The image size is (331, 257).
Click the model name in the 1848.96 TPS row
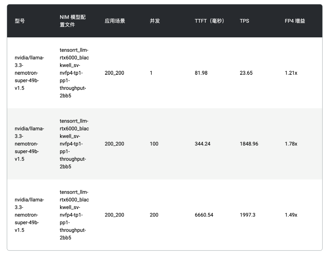pos(29,144)
